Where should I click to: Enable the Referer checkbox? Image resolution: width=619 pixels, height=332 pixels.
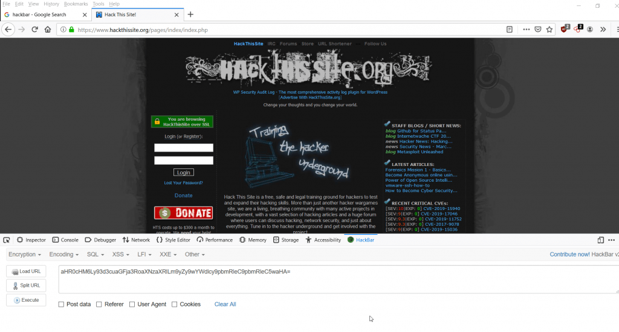pyautogui.click(x=99, y=304)
